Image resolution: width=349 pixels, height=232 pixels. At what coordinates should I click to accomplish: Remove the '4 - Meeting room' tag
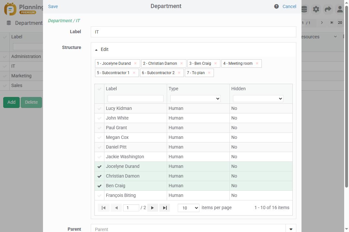click(x=257, y=63)
